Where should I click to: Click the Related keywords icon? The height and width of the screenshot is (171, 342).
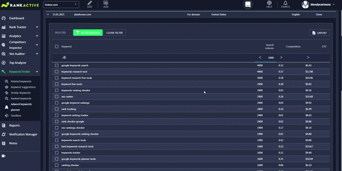tap(6, 81)
